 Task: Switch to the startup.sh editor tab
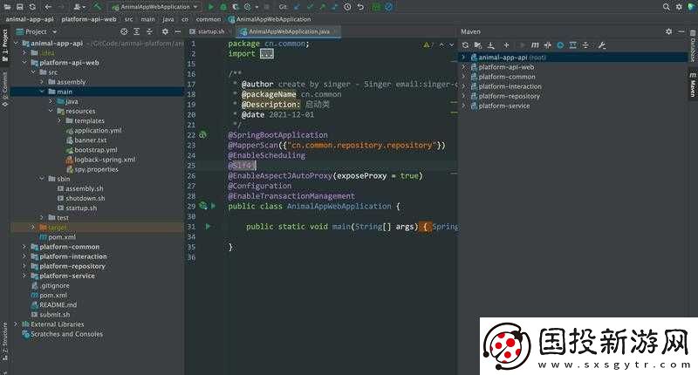click(210, 31)
